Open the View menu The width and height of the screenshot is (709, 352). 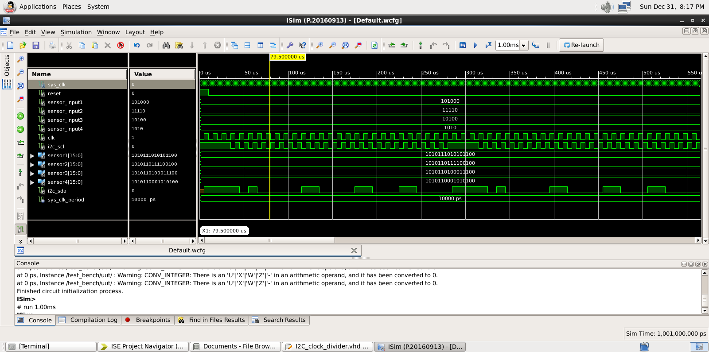48,32
